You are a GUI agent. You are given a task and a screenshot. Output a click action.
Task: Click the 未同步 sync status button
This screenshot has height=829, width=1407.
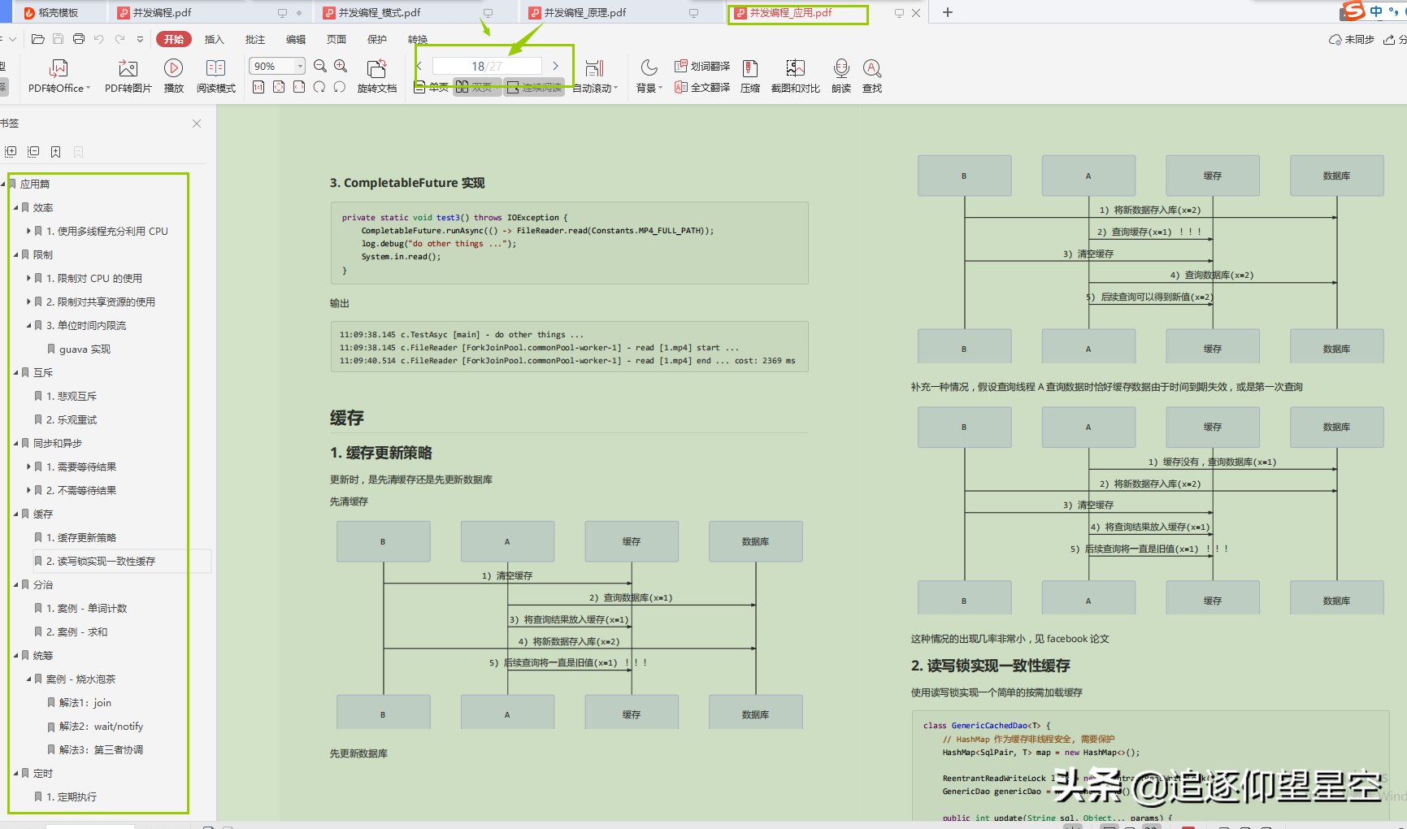[x=1351, y=39]
